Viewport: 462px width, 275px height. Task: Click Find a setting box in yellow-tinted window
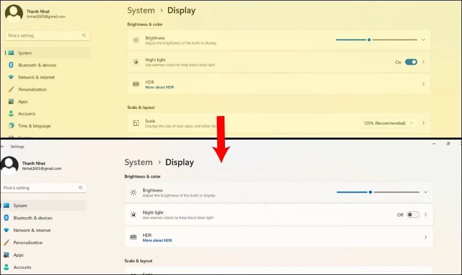coord(47,35)
